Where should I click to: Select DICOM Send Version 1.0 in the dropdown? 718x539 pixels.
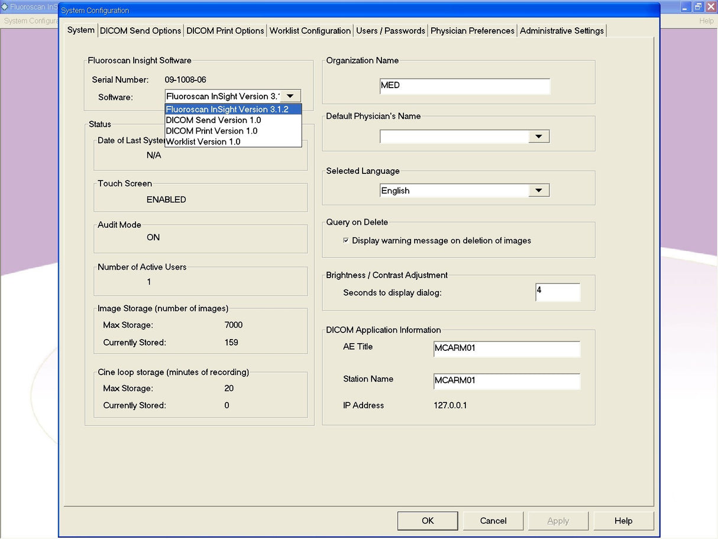[x=213, y=120]
